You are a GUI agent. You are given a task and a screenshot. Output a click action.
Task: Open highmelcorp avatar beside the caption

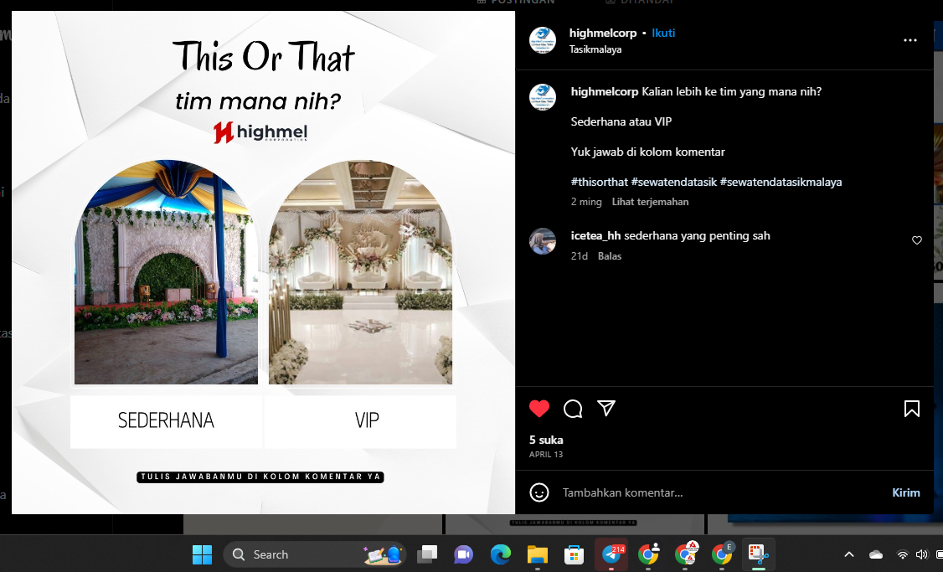pos(543,97)
